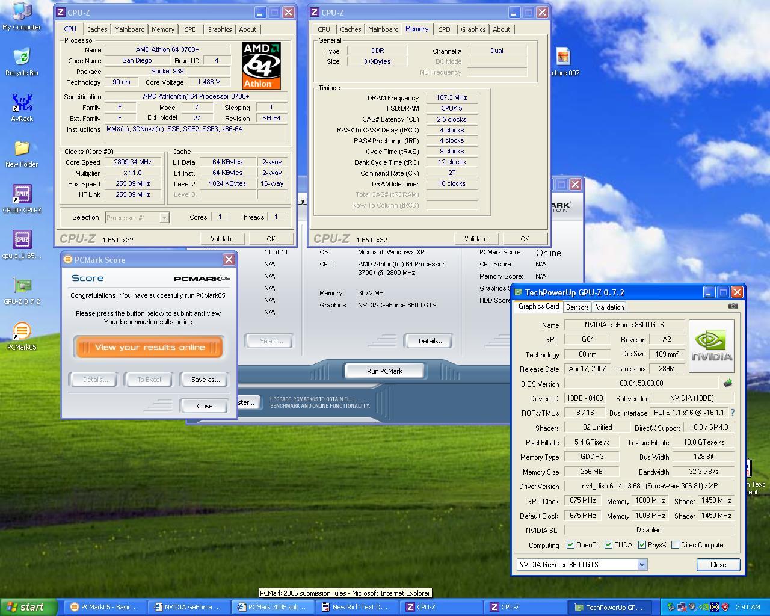Launch the GPU-Z 0.7.2 desktop icon
770x616 pixels.
[x=22, y=291]
